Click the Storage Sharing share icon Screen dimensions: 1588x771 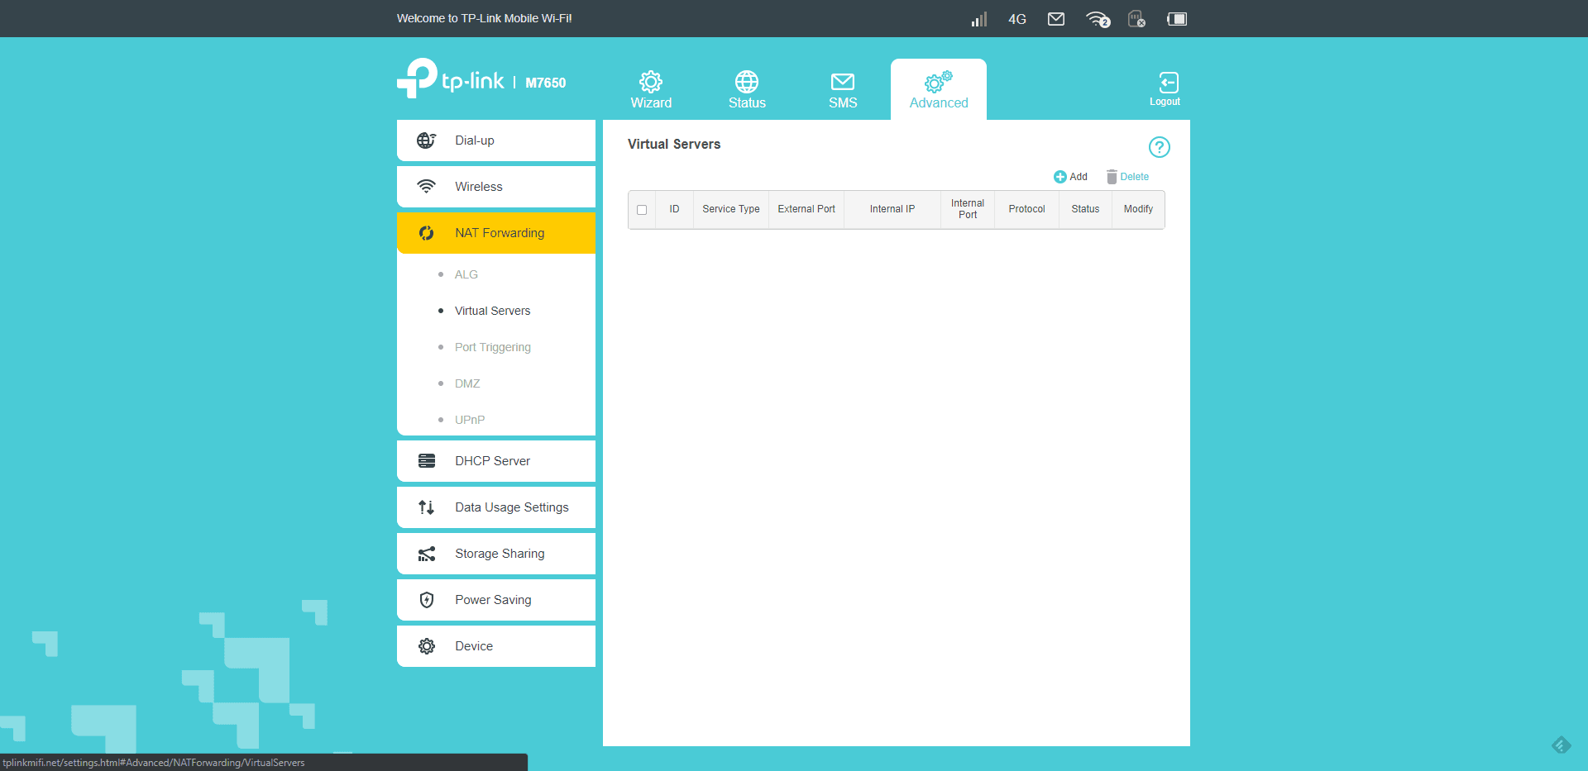click(x=427, y=554)
